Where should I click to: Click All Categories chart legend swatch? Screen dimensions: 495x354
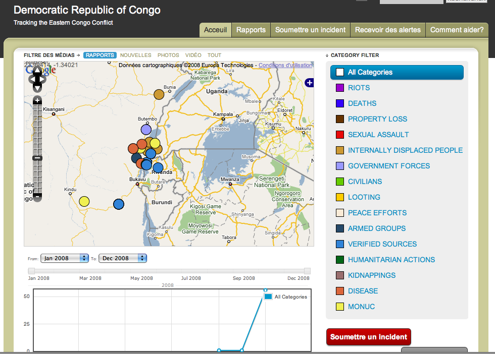268,297
